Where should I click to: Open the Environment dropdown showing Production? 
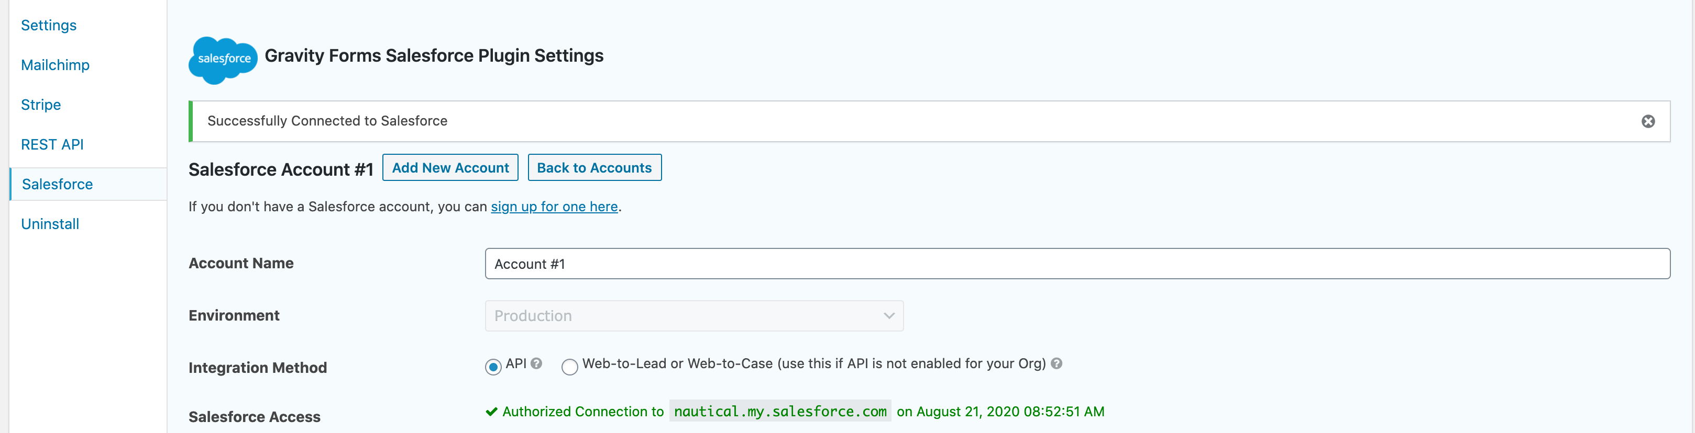coord(694,316)
